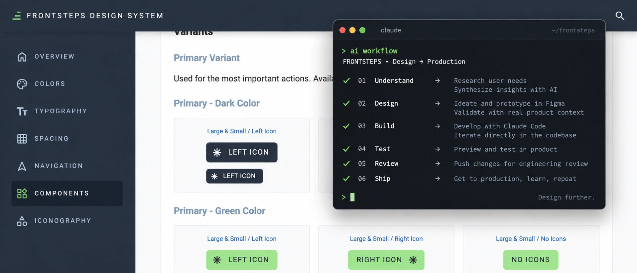Screen dimensions: 637x273
Task: Select the Components menu item
Action: tap(67, 193)
